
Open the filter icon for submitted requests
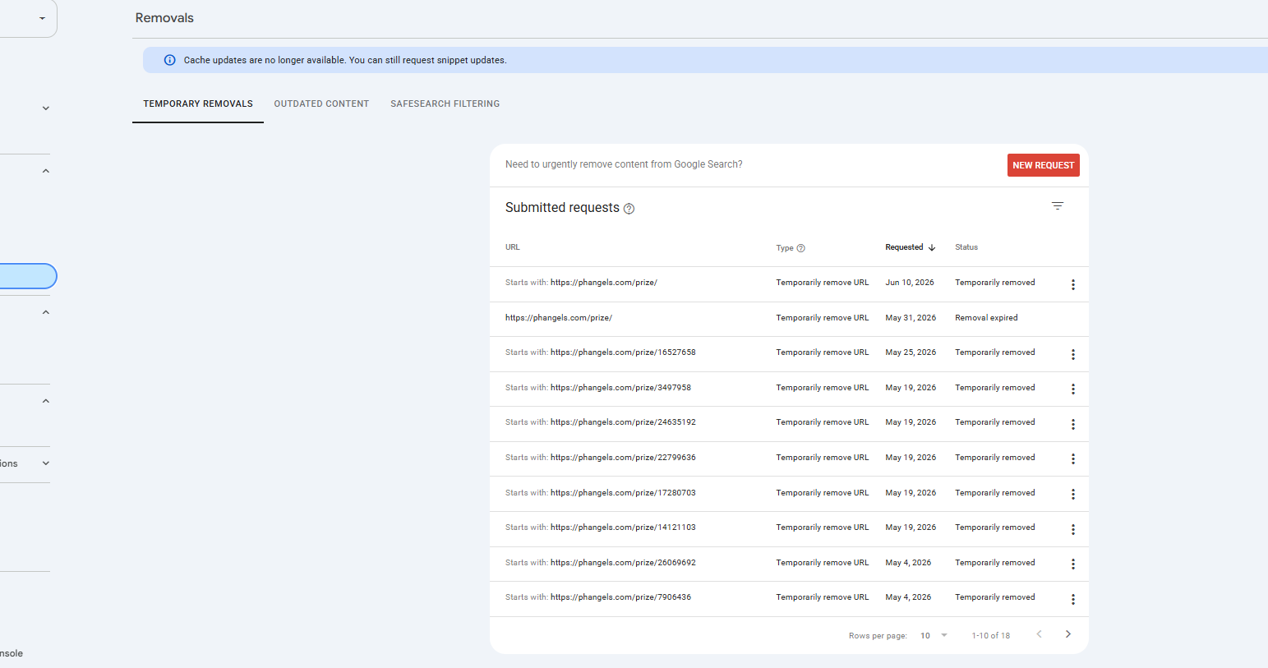click(1058, 206)
